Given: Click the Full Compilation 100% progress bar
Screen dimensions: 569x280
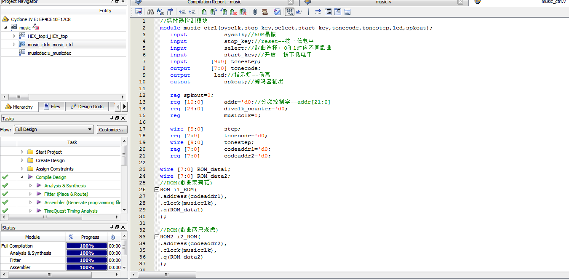Looking at the screenshot, I should pos(86,246).
